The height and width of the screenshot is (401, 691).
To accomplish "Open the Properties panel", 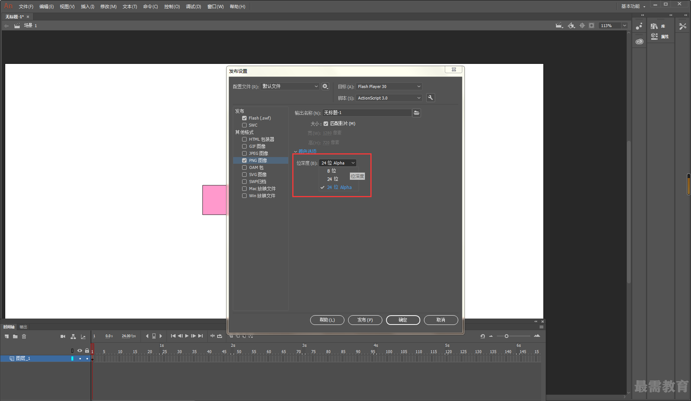I will 660,36.
